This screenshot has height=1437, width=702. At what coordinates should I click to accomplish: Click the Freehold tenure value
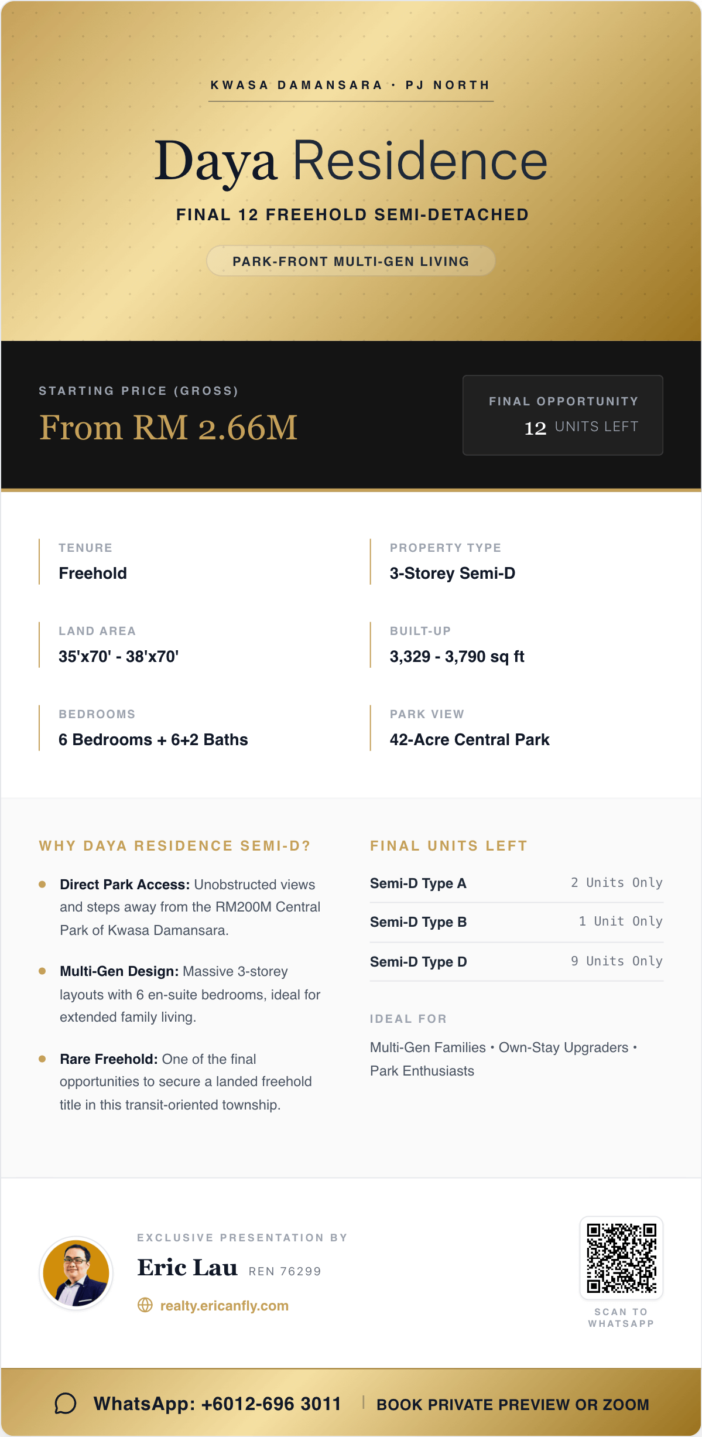coord(93,574)
